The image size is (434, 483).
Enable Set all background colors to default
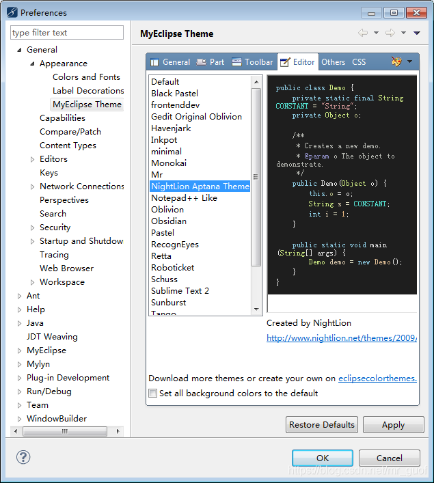(x=152, y=394)
